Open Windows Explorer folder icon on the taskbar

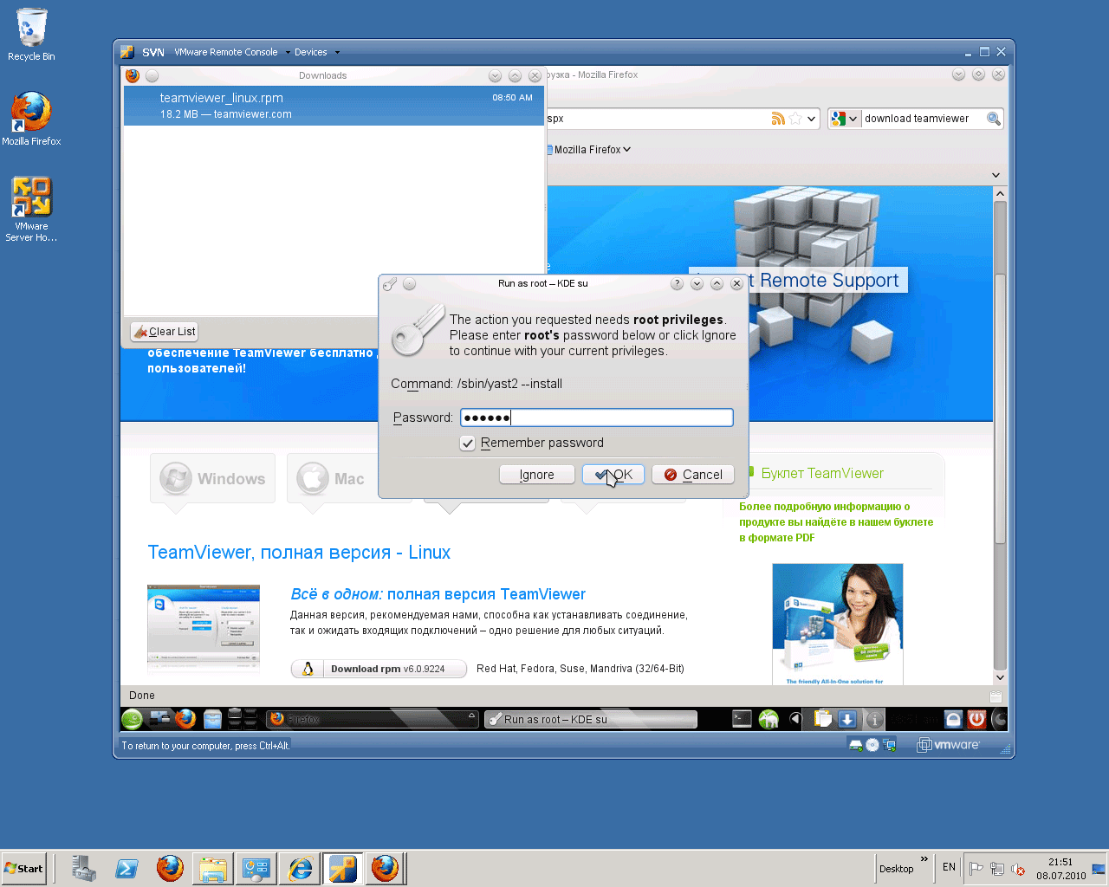pyautogui.click(x=213, y=868)
